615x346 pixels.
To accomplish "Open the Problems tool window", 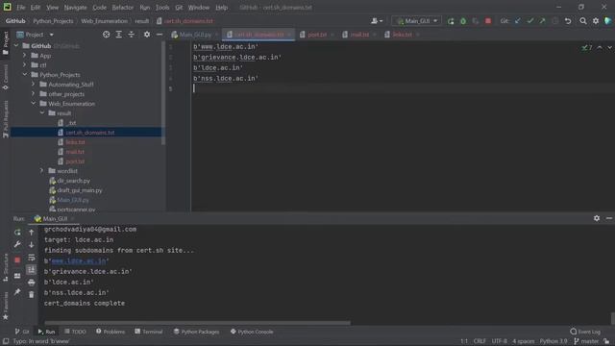I will [111, 332].
